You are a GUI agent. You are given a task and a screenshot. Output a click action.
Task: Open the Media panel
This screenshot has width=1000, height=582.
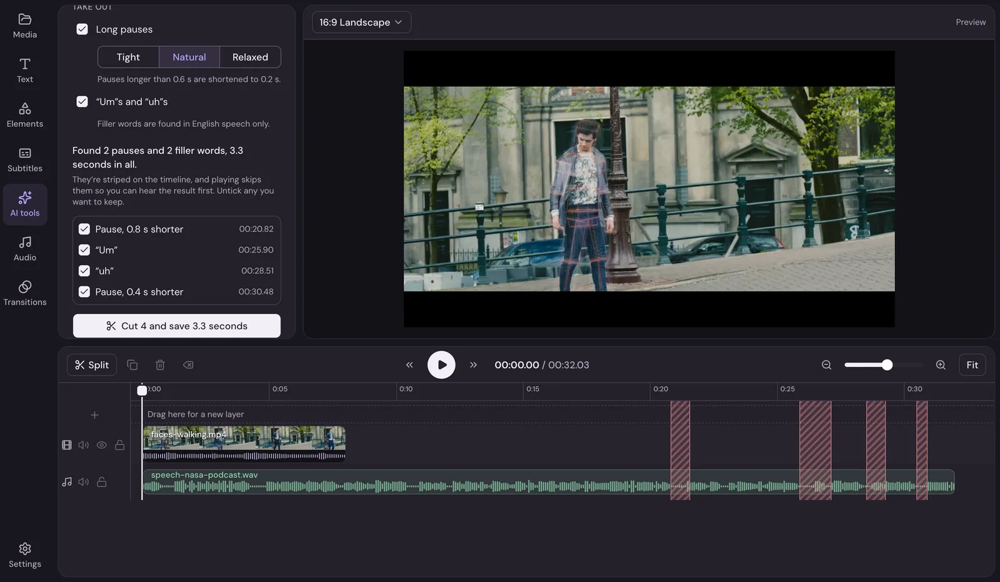point(25,26)
